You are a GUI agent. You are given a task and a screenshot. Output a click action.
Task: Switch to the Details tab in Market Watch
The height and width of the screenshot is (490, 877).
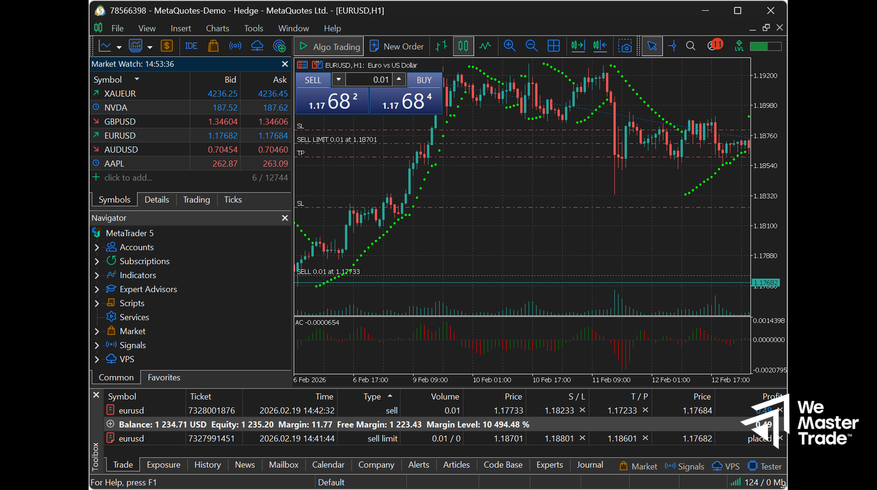[157, 200]
